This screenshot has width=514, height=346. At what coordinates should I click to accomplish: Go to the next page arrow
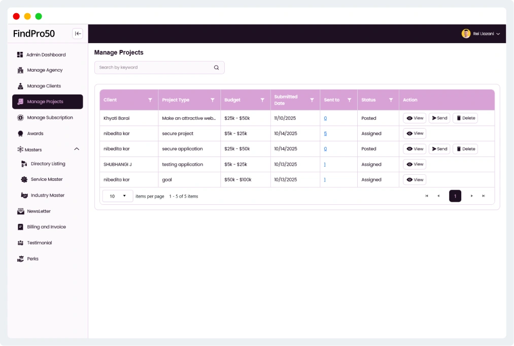(x=472, y=196)
